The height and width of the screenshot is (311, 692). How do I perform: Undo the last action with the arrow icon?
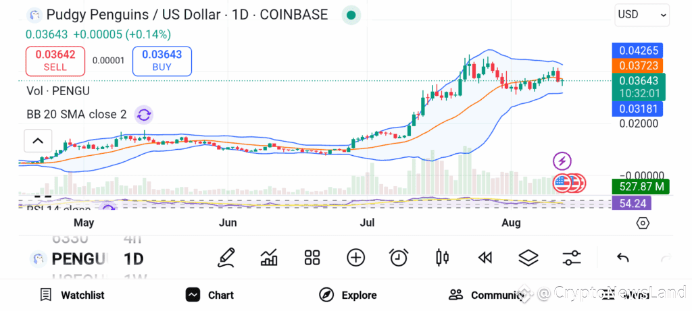pyautogui.click(x=622, y=258)
